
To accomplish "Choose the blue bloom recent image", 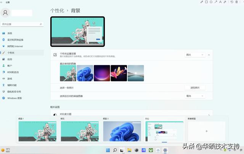I will (x=85, y=73).
